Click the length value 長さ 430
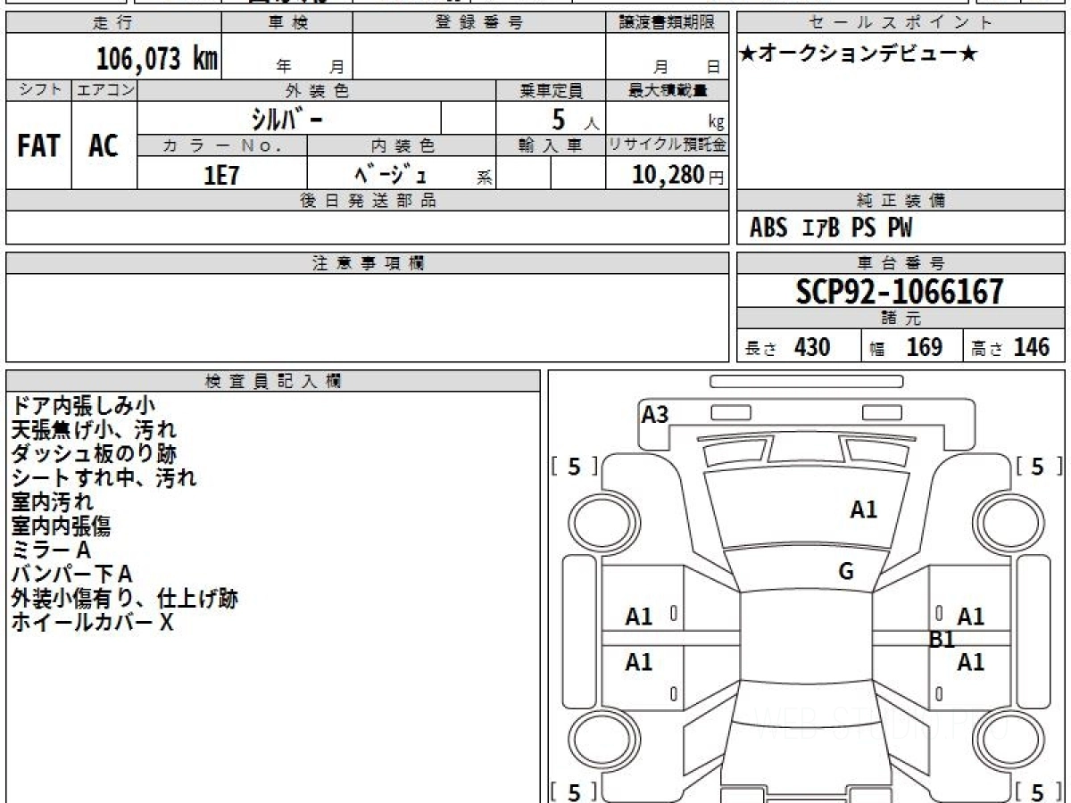1071x803 pixels. tap(788, 347)
